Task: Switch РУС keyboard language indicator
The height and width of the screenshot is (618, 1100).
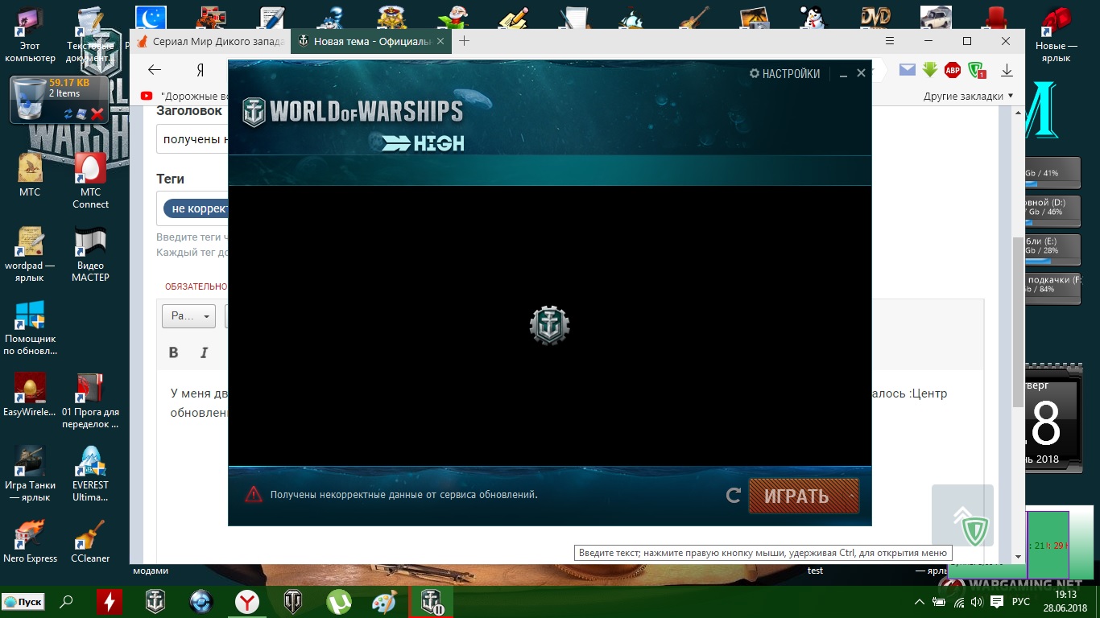Action: point(1020,602)
